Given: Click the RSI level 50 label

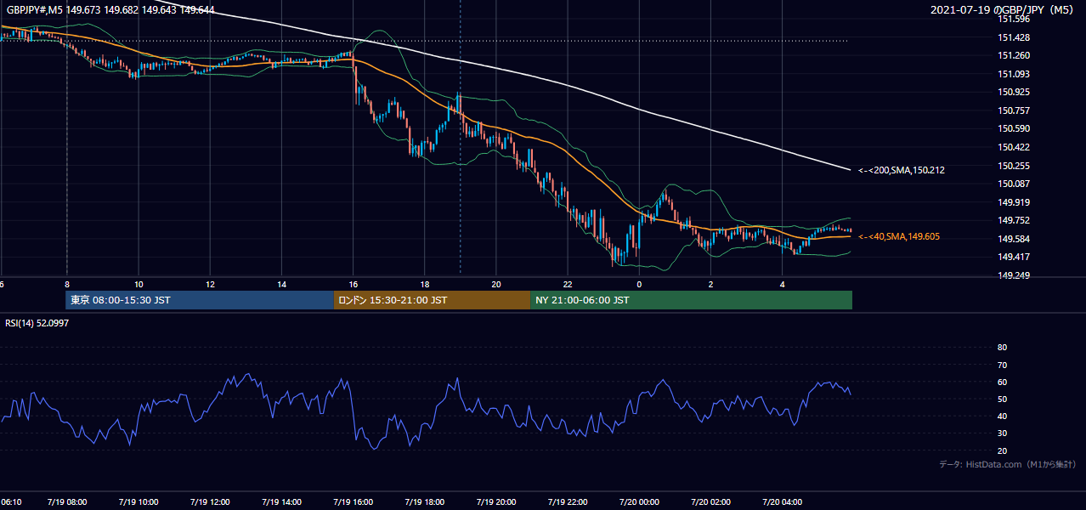Looking at the screenshot, I should pos(1002,399).
